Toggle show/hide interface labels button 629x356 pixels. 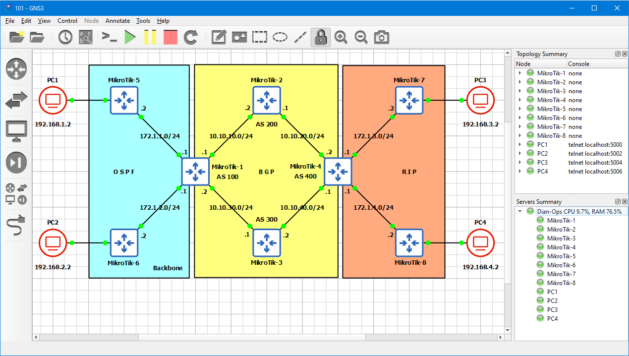coord(86,37)
